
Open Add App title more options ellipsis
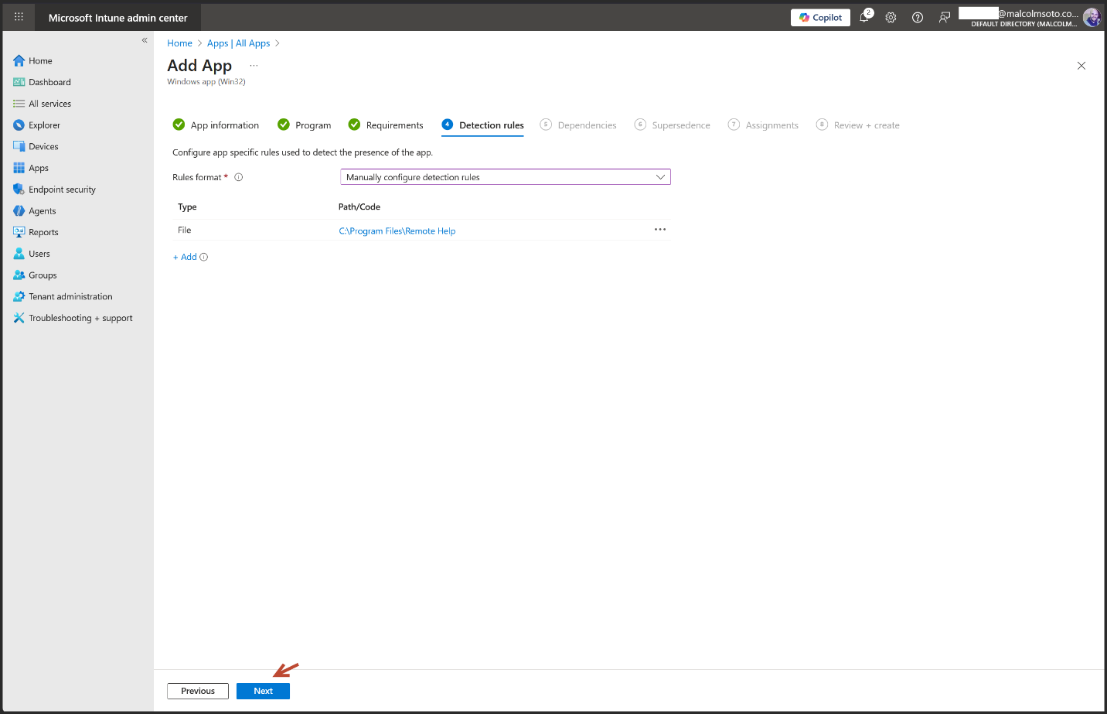(x=254, y=66)
